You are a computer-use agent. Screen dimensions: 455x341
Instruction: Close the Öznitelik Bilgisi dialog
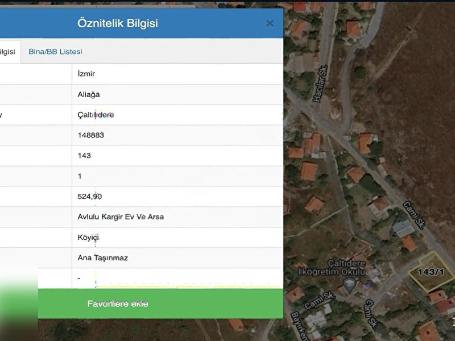coord(270,23)
